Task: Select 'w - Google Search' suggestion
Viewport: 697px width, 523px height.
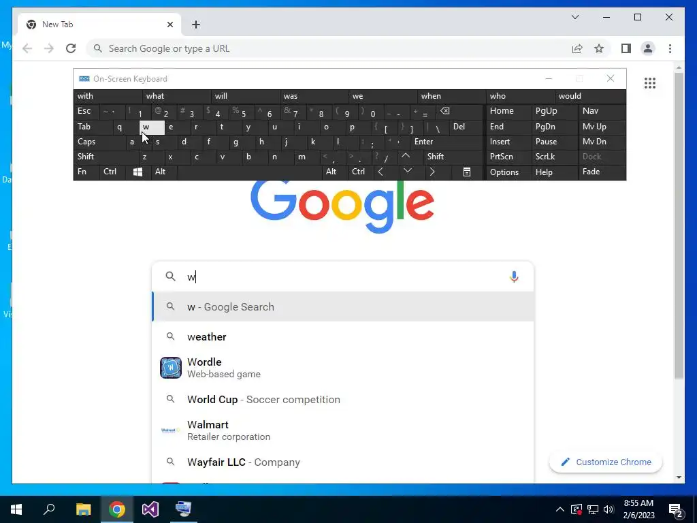Action: [343, 307]
